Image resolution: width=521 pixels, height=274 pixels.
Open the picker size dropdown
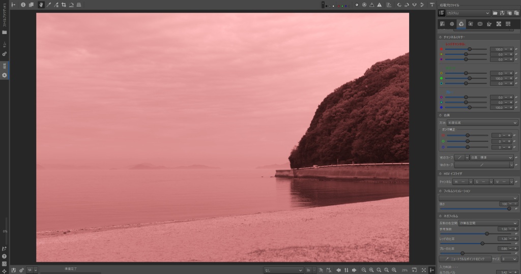point(509,259)
